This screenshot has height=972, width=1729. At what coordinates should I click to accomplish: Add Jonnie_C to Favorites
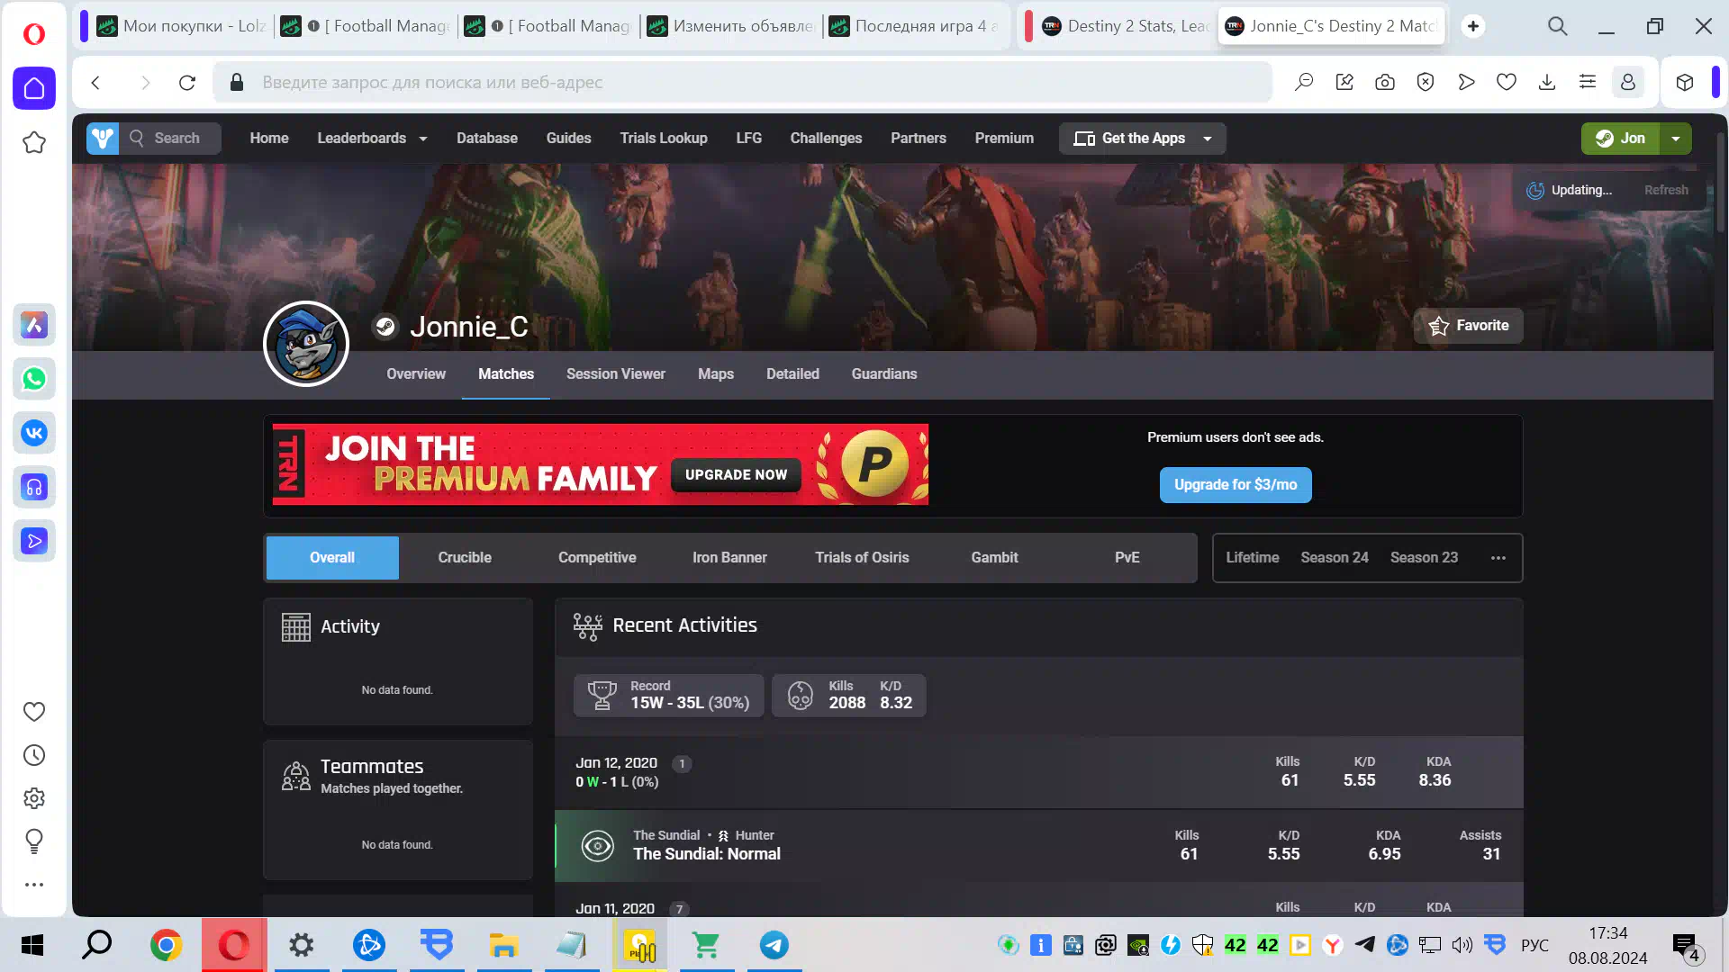[1469, 326]
